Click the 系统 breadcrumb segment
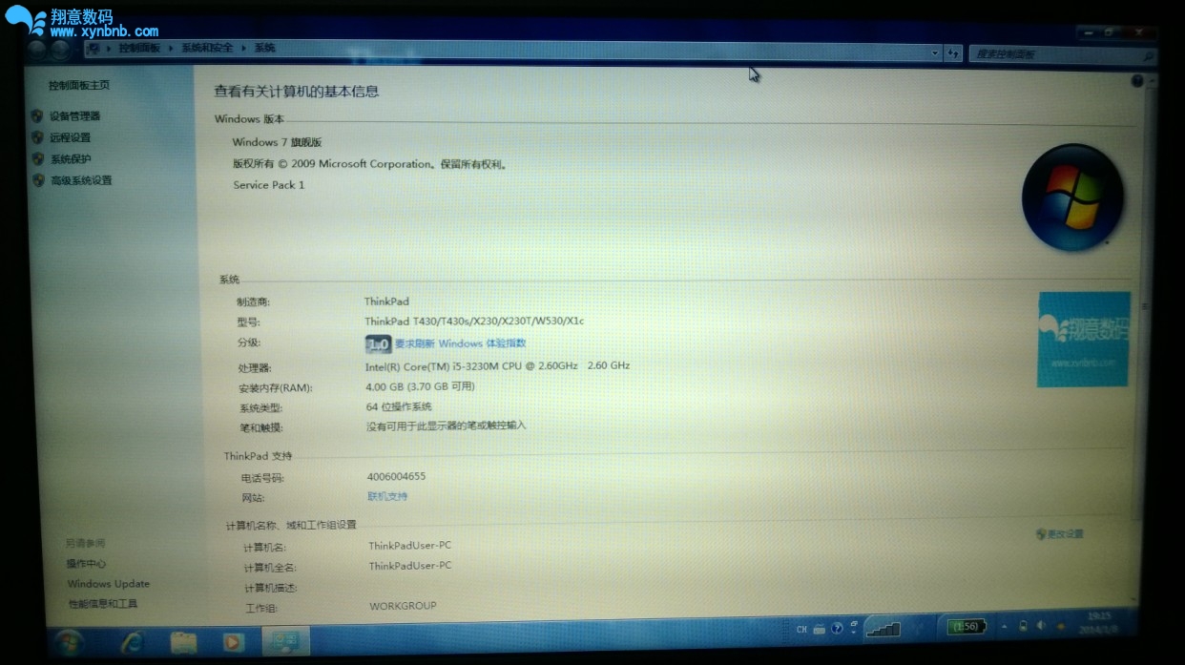1185x665 pixels. click(x=264, y=48)
